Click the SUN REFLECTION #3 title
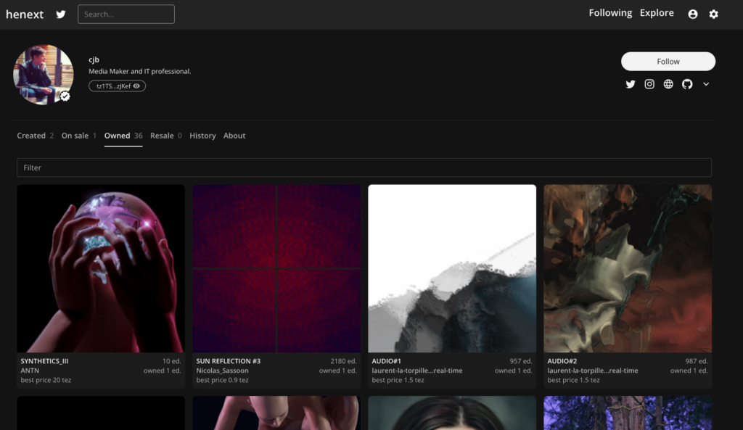Image resolution: width=743 pixels, height=430 pixels. 229,361
